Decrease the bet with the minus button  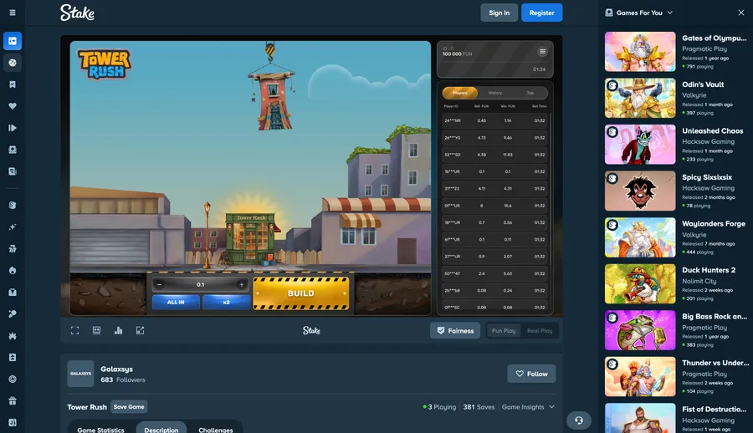coord(160,285)
